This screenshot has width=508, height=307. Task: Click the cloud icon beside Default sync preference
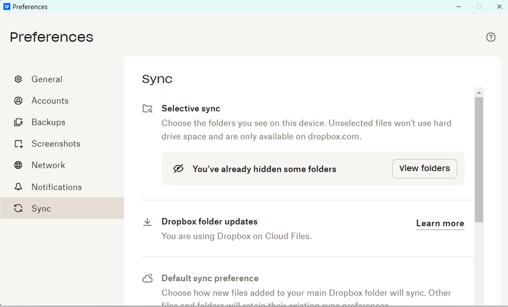(x=147, y=278)
